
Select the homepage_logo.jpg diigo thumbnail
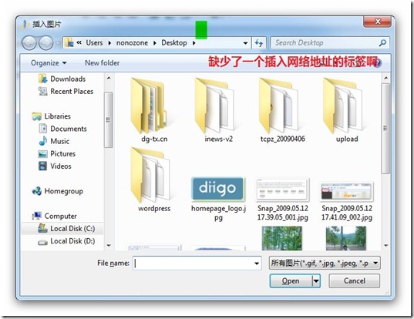[218, 189]
